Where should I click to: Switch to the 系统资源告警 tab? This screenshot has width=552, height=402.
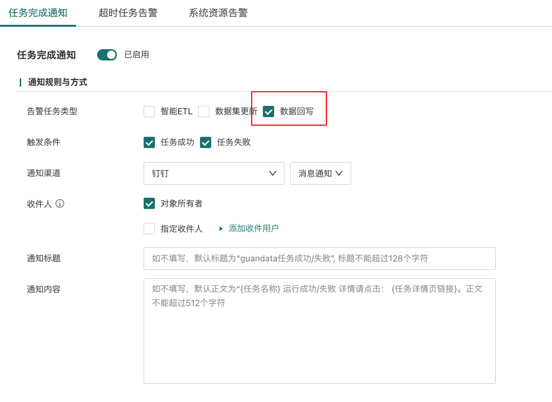(218, 13)
